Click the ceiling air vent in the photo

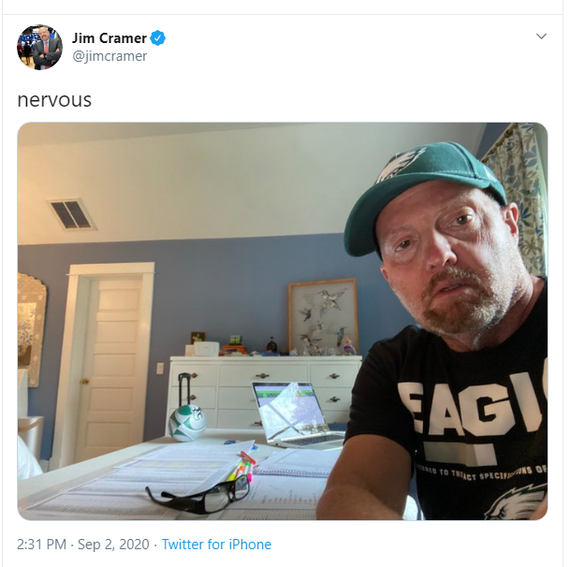pyautogui.click(x=72, y=214)
